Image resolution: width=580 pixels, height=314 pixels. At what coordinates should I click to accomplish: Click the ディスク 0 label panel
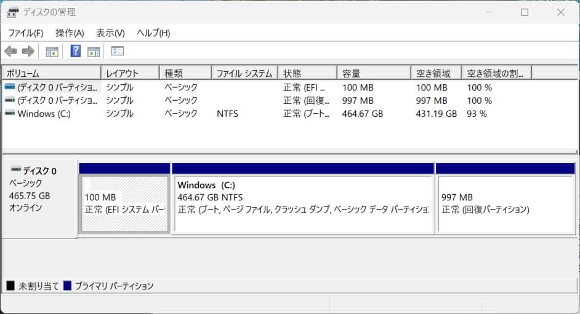(x=39, y=198)
